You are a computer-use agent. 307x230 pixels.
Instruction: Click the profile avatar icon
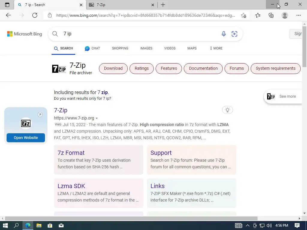(285, 15)
